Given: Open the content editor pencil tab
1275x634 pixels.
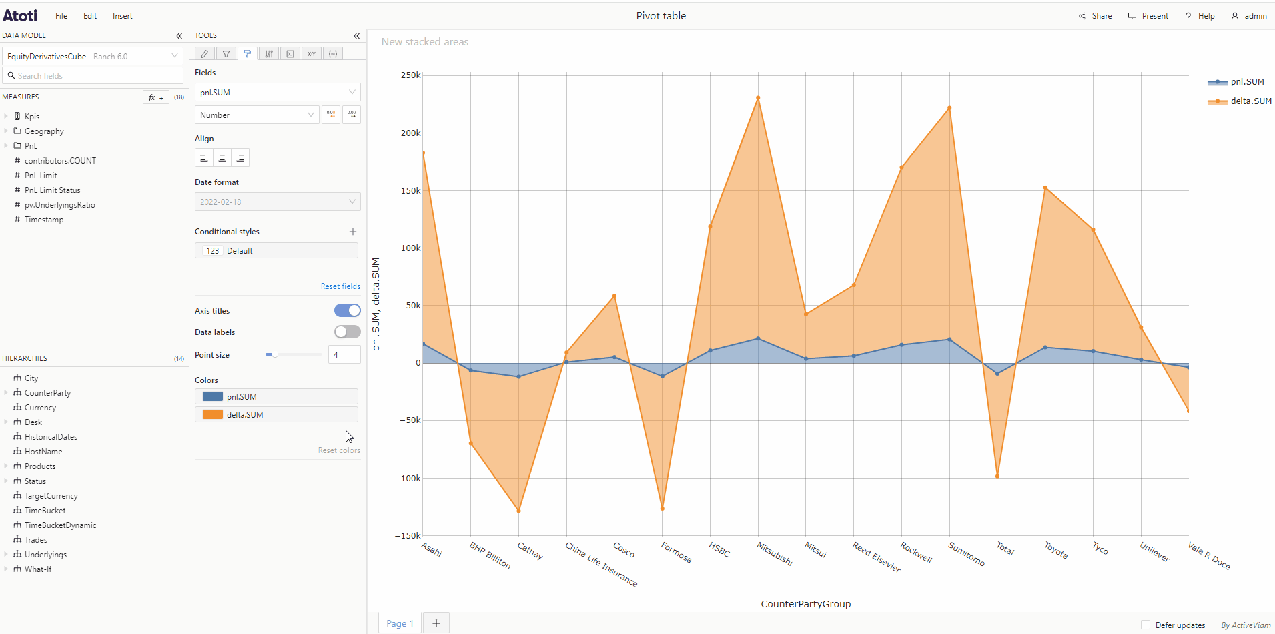Looking at the screenshot, I should point(205,54).
